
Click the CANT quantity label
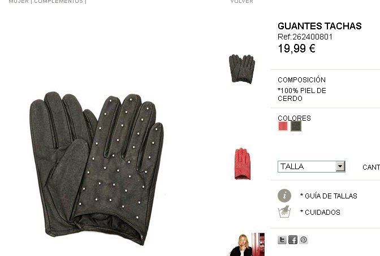click(371, 167)
